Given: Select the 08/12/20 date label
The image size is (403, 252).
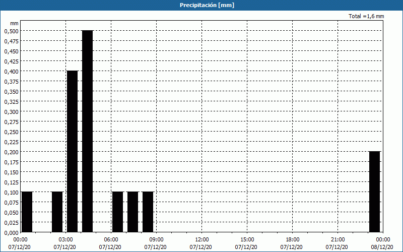Looking at the screenshot, I should (382, 247).
